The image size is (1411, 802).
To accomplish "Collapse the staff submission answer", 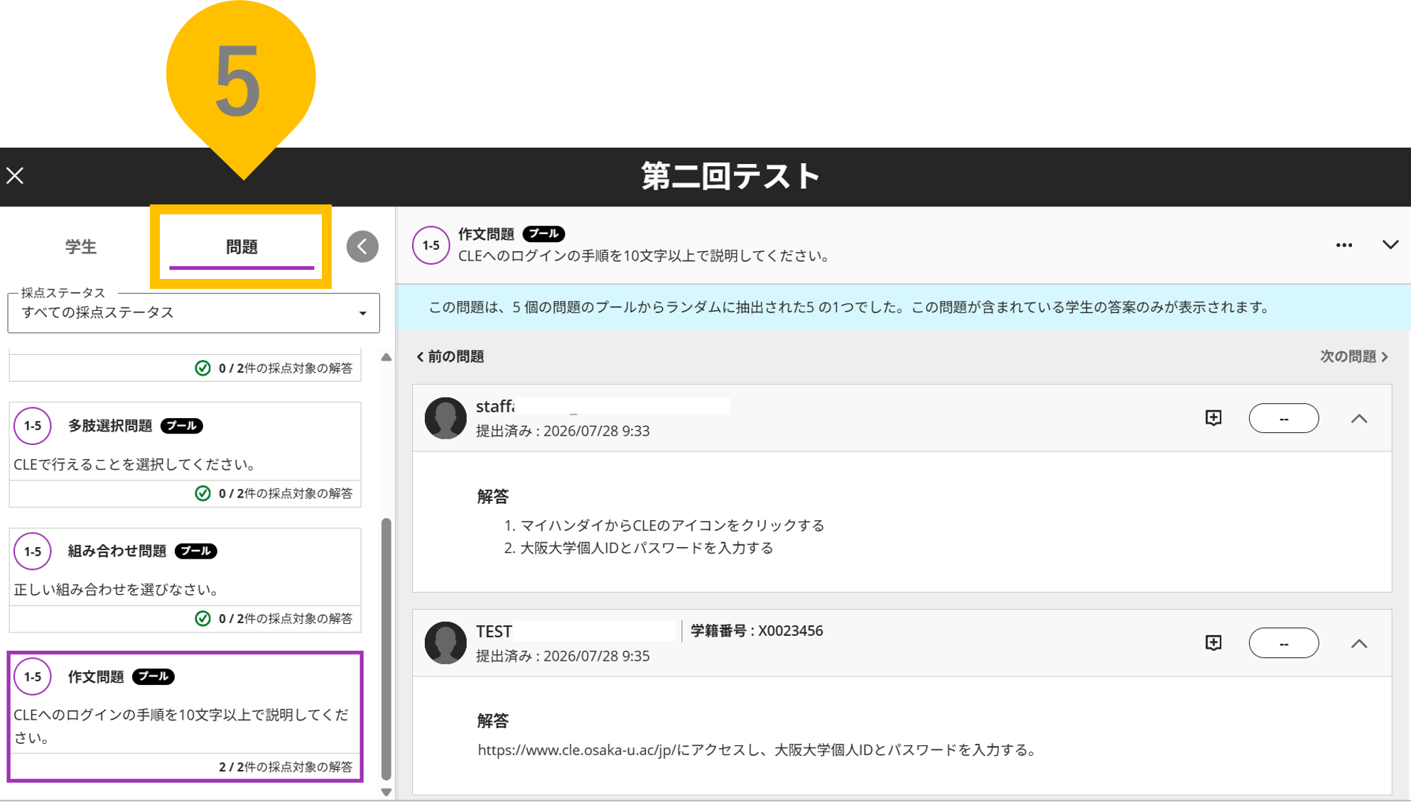I will (x=1359, y=419).
